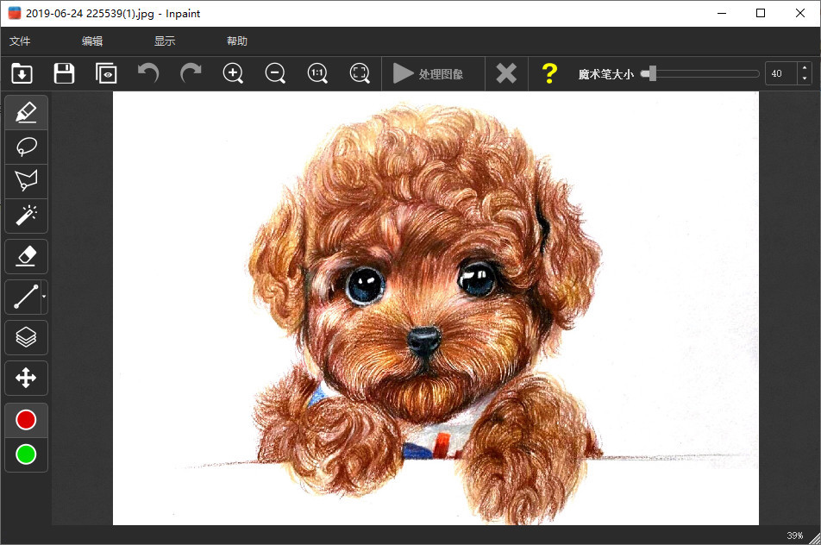821x545 pixels.
Task: Select the Marker tool in sidebar
Action: point(26,112)
